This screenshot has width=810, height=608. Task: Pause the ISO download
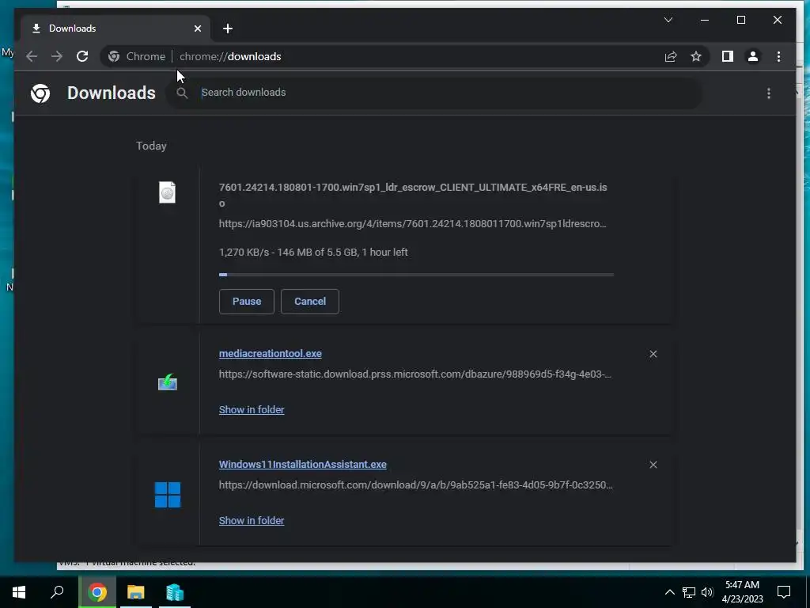(x=247, y=302)
